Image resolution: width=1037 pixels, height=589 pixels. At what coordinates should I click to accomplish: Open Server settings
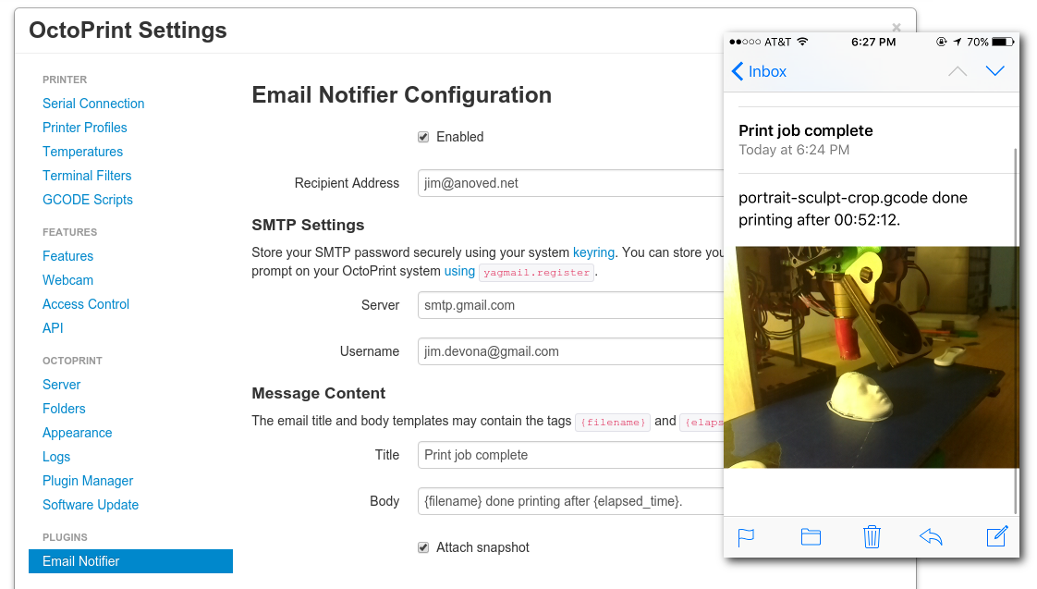[62, 385]
